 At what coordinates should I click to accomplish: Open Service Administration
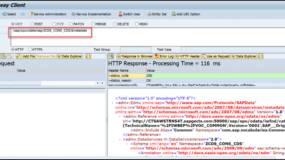[48, 14]
